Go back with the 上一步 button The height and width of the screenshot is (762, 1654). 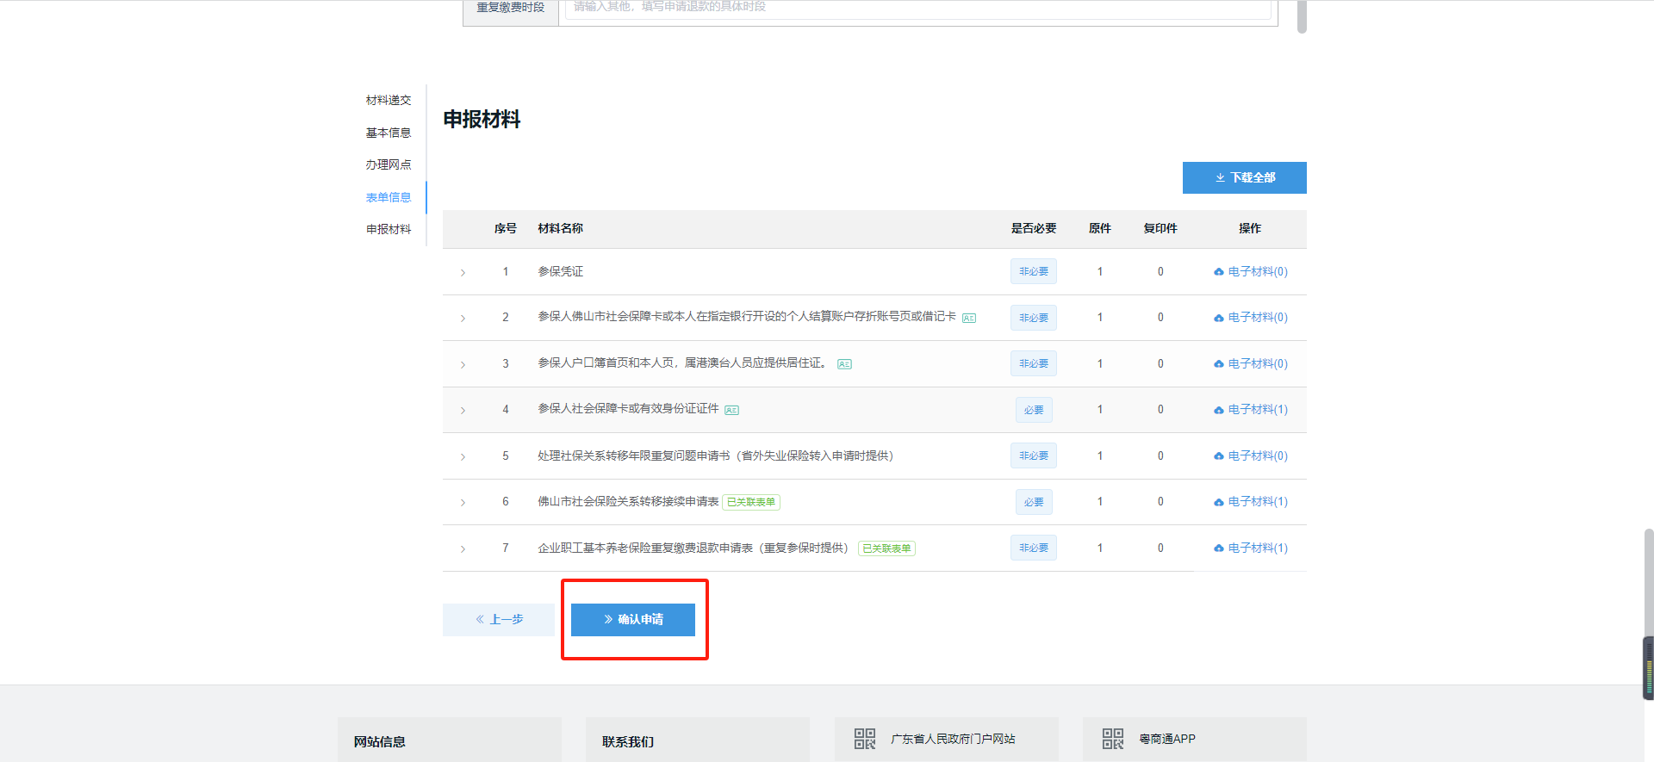[499, 620]
